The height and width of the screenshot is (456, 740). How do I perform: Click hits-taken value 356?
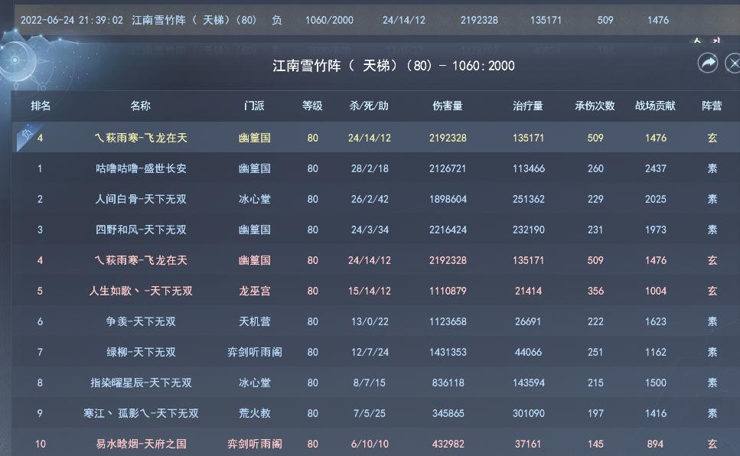(x=595, y=291)
